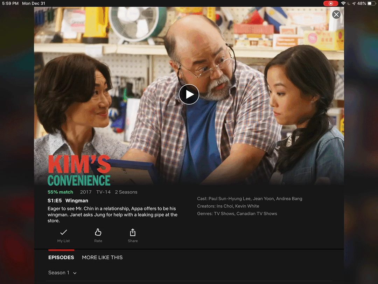Tap the Mon Dec 31 date
The height and width of the screenshot is (284, 378).
[34, 3]
